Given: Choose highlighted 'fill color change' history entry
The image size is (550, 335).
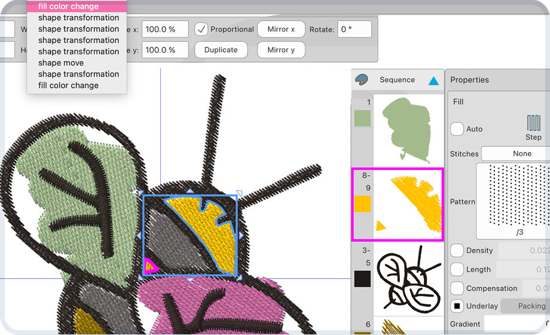Looking at the screenshot, I should point(77,7).
